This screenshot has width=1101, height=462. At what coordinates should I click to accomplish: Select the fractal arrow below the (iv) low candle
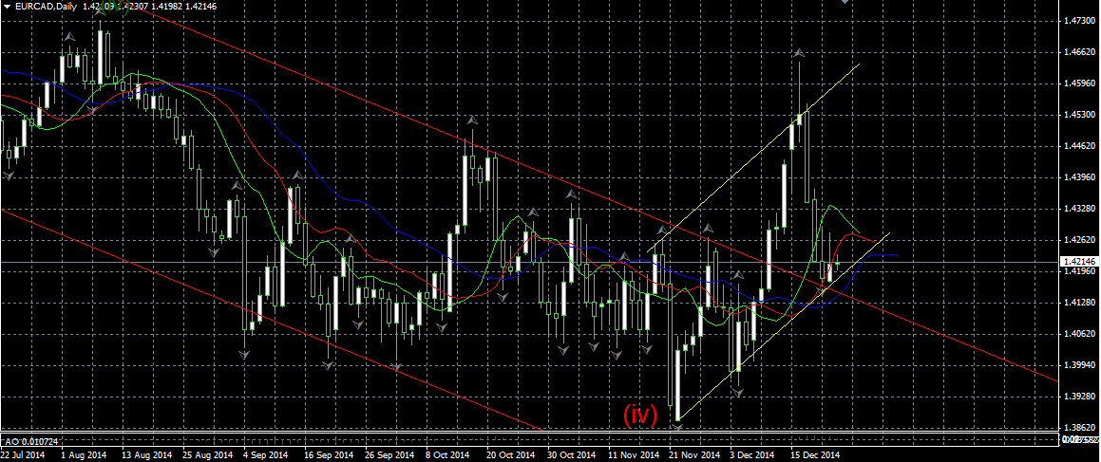(677, 426)
